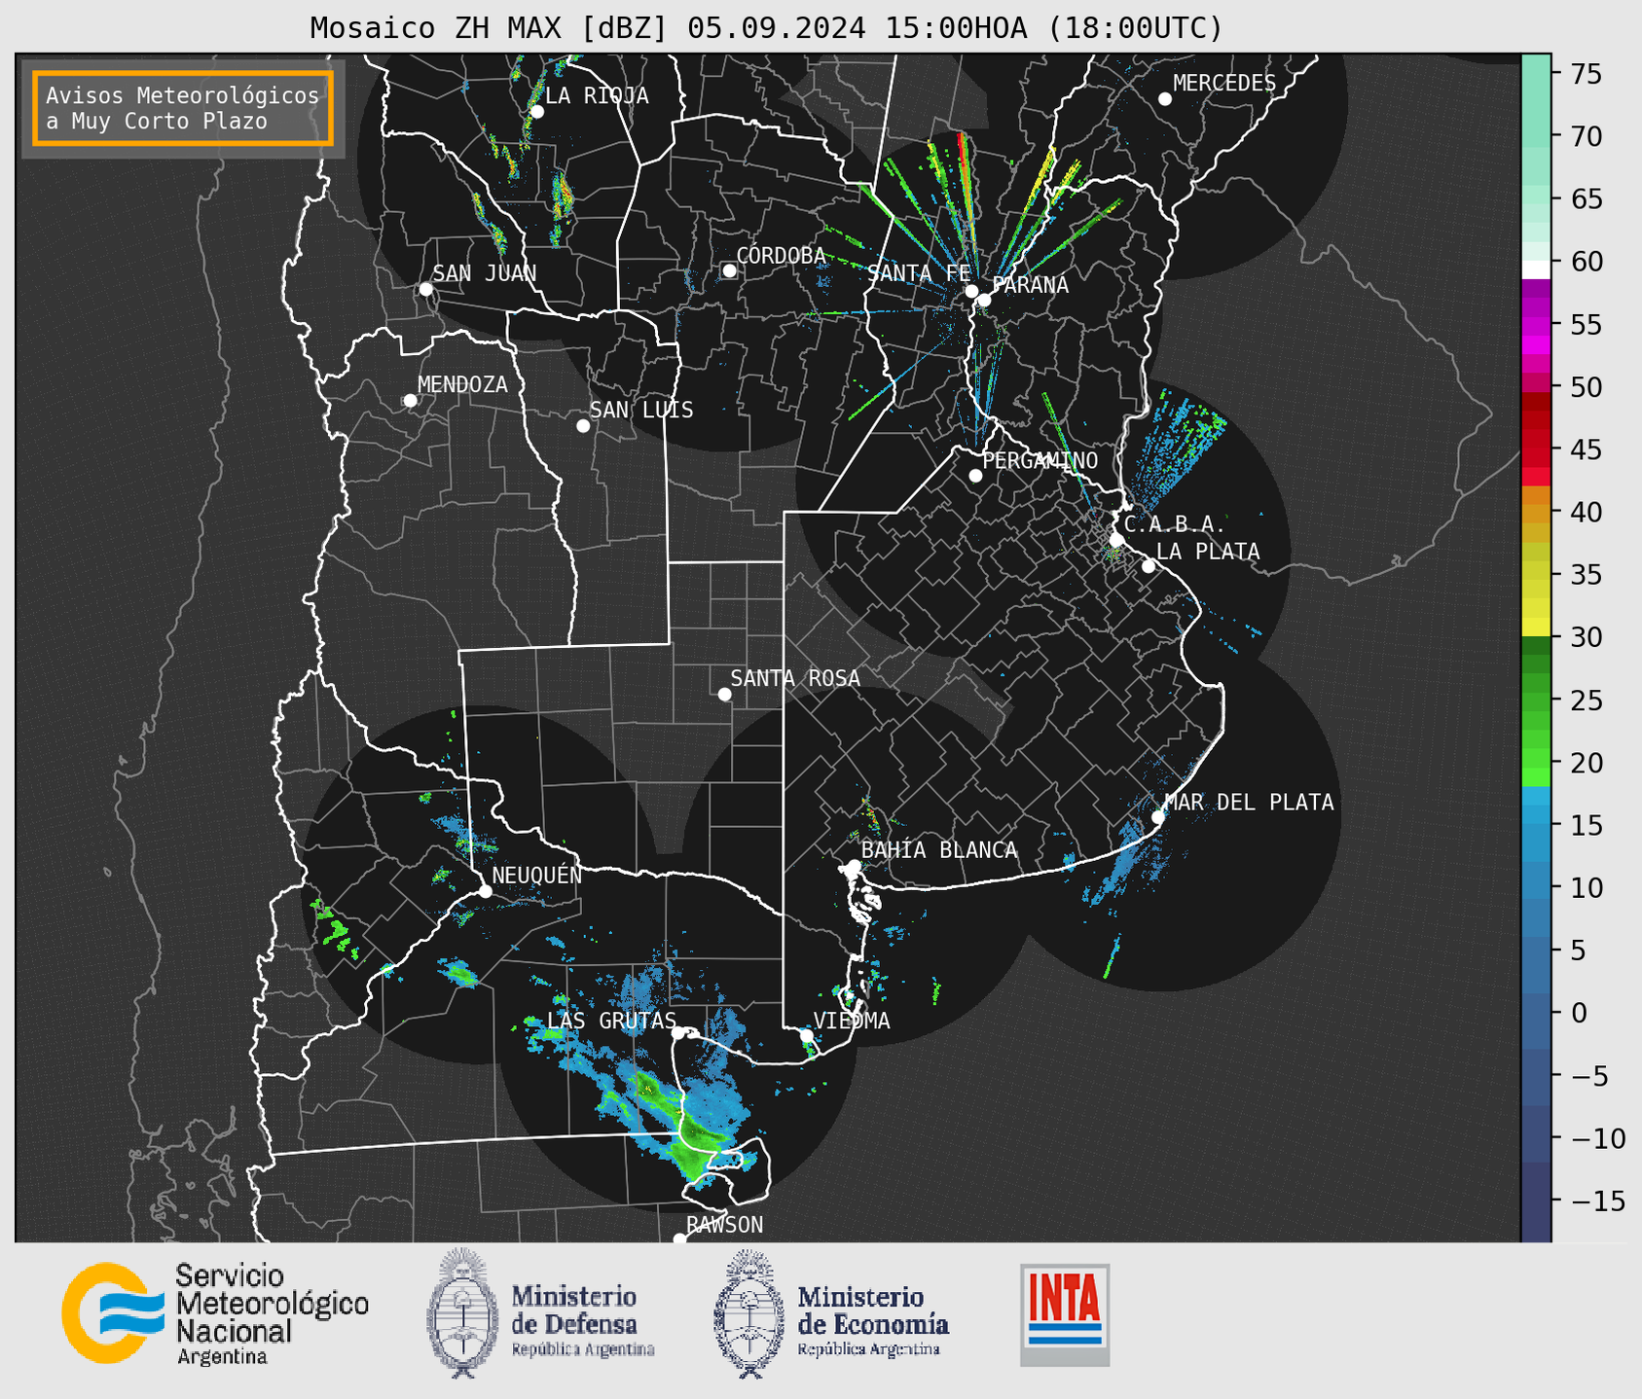
Task: Click the 75 value on the dBZ scale
Action: tap(1586, 74)
